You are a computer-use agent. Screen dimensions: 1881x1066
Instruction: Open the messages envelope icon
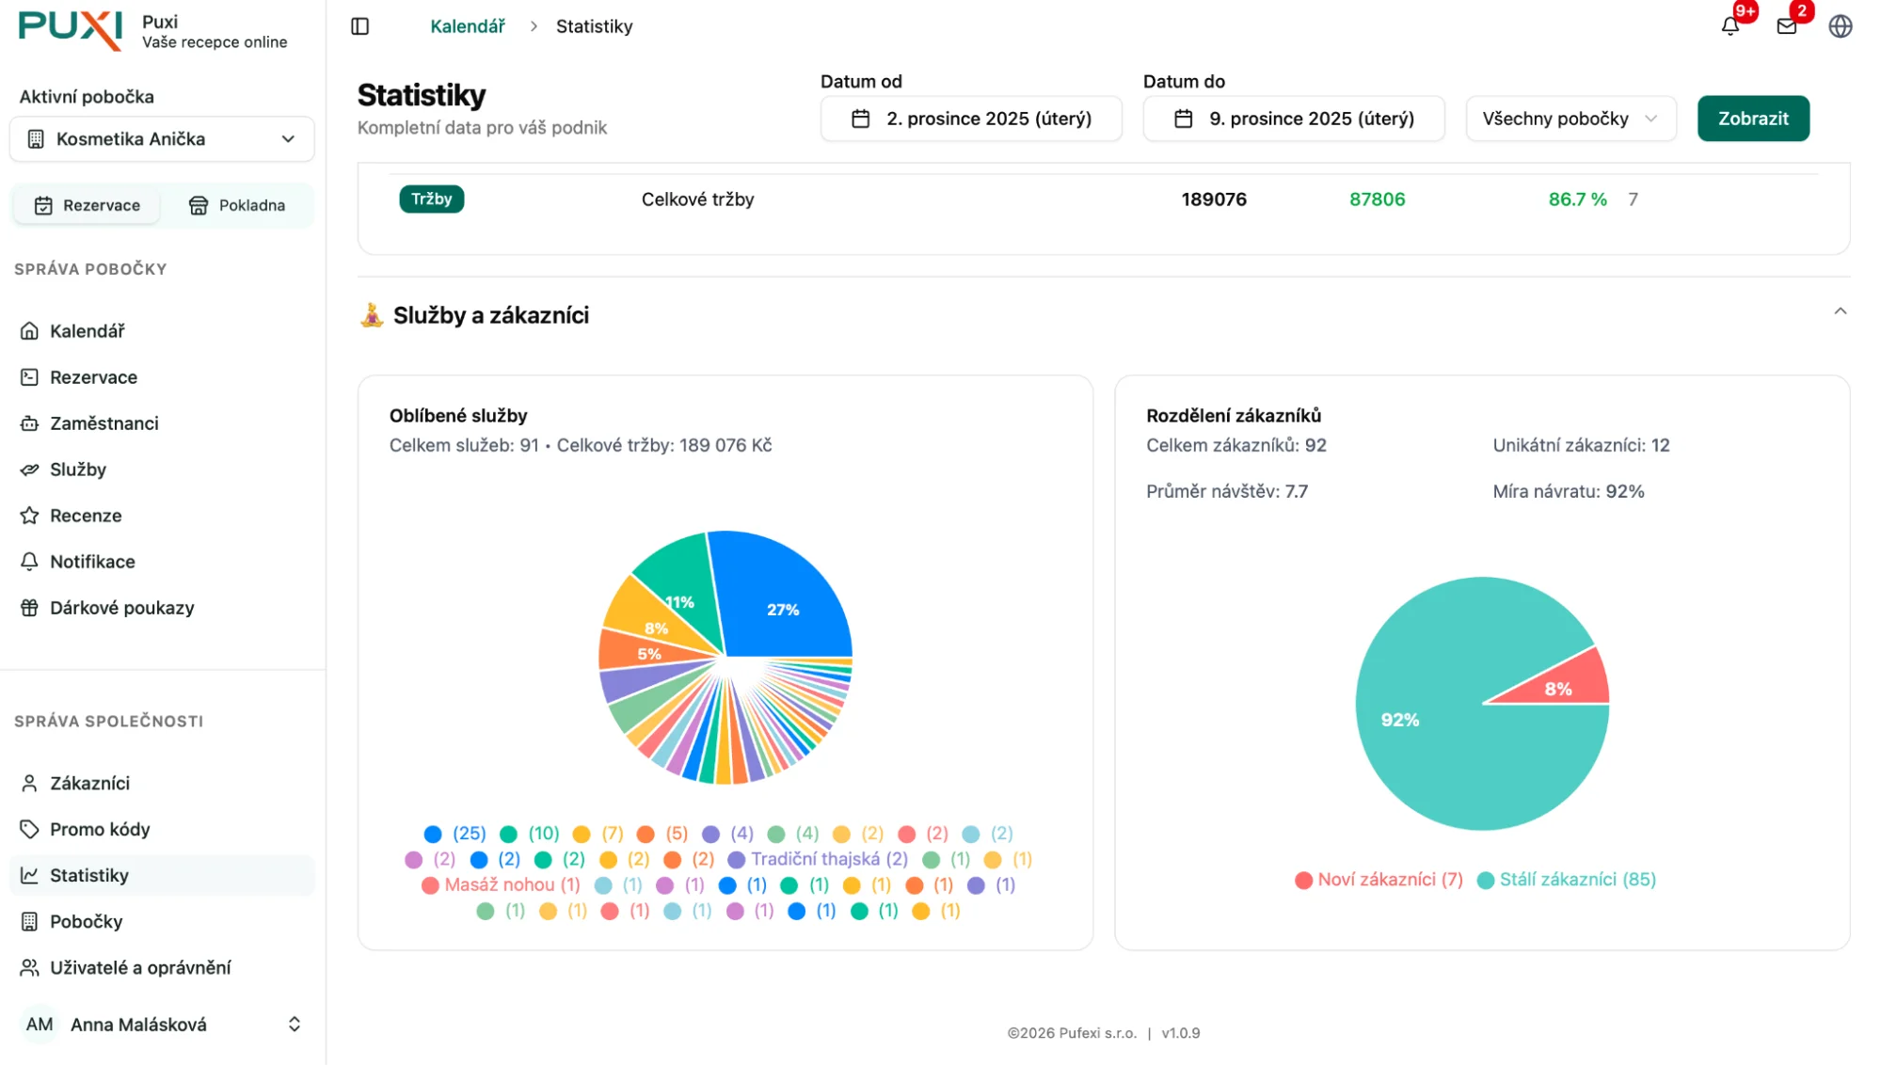[x=1786, y=26]
